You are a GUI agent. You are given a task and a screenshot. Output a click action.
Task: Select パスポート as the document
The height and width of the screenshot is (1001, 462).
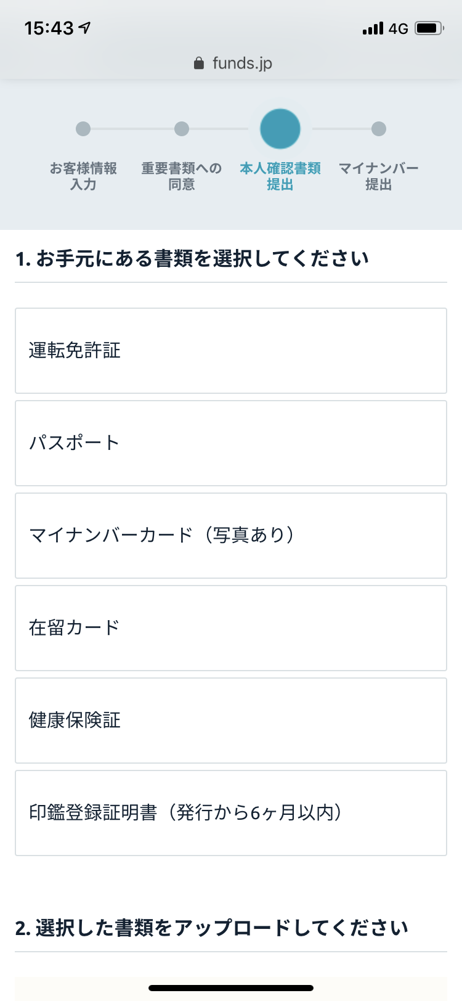click(x=231, y=443)
